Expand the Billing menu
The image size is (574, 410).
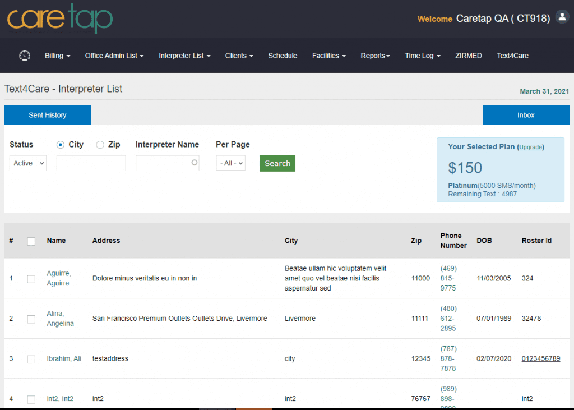coord(57,56)
